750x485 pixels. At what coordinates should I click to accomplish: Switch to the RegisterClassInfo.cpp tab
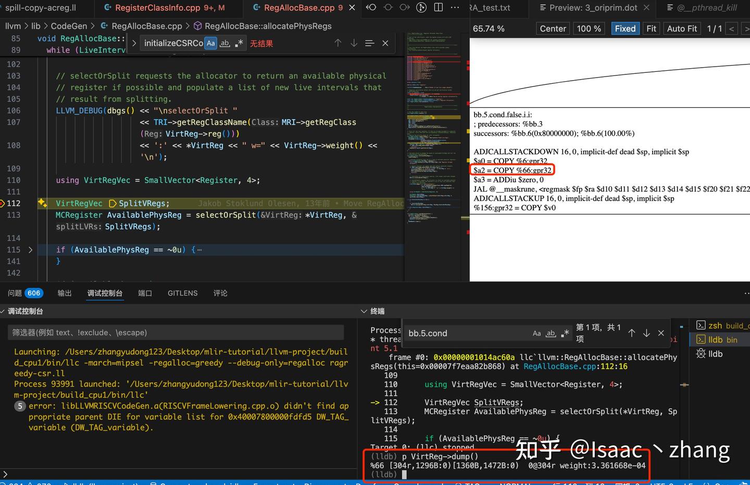pos(164,8)
